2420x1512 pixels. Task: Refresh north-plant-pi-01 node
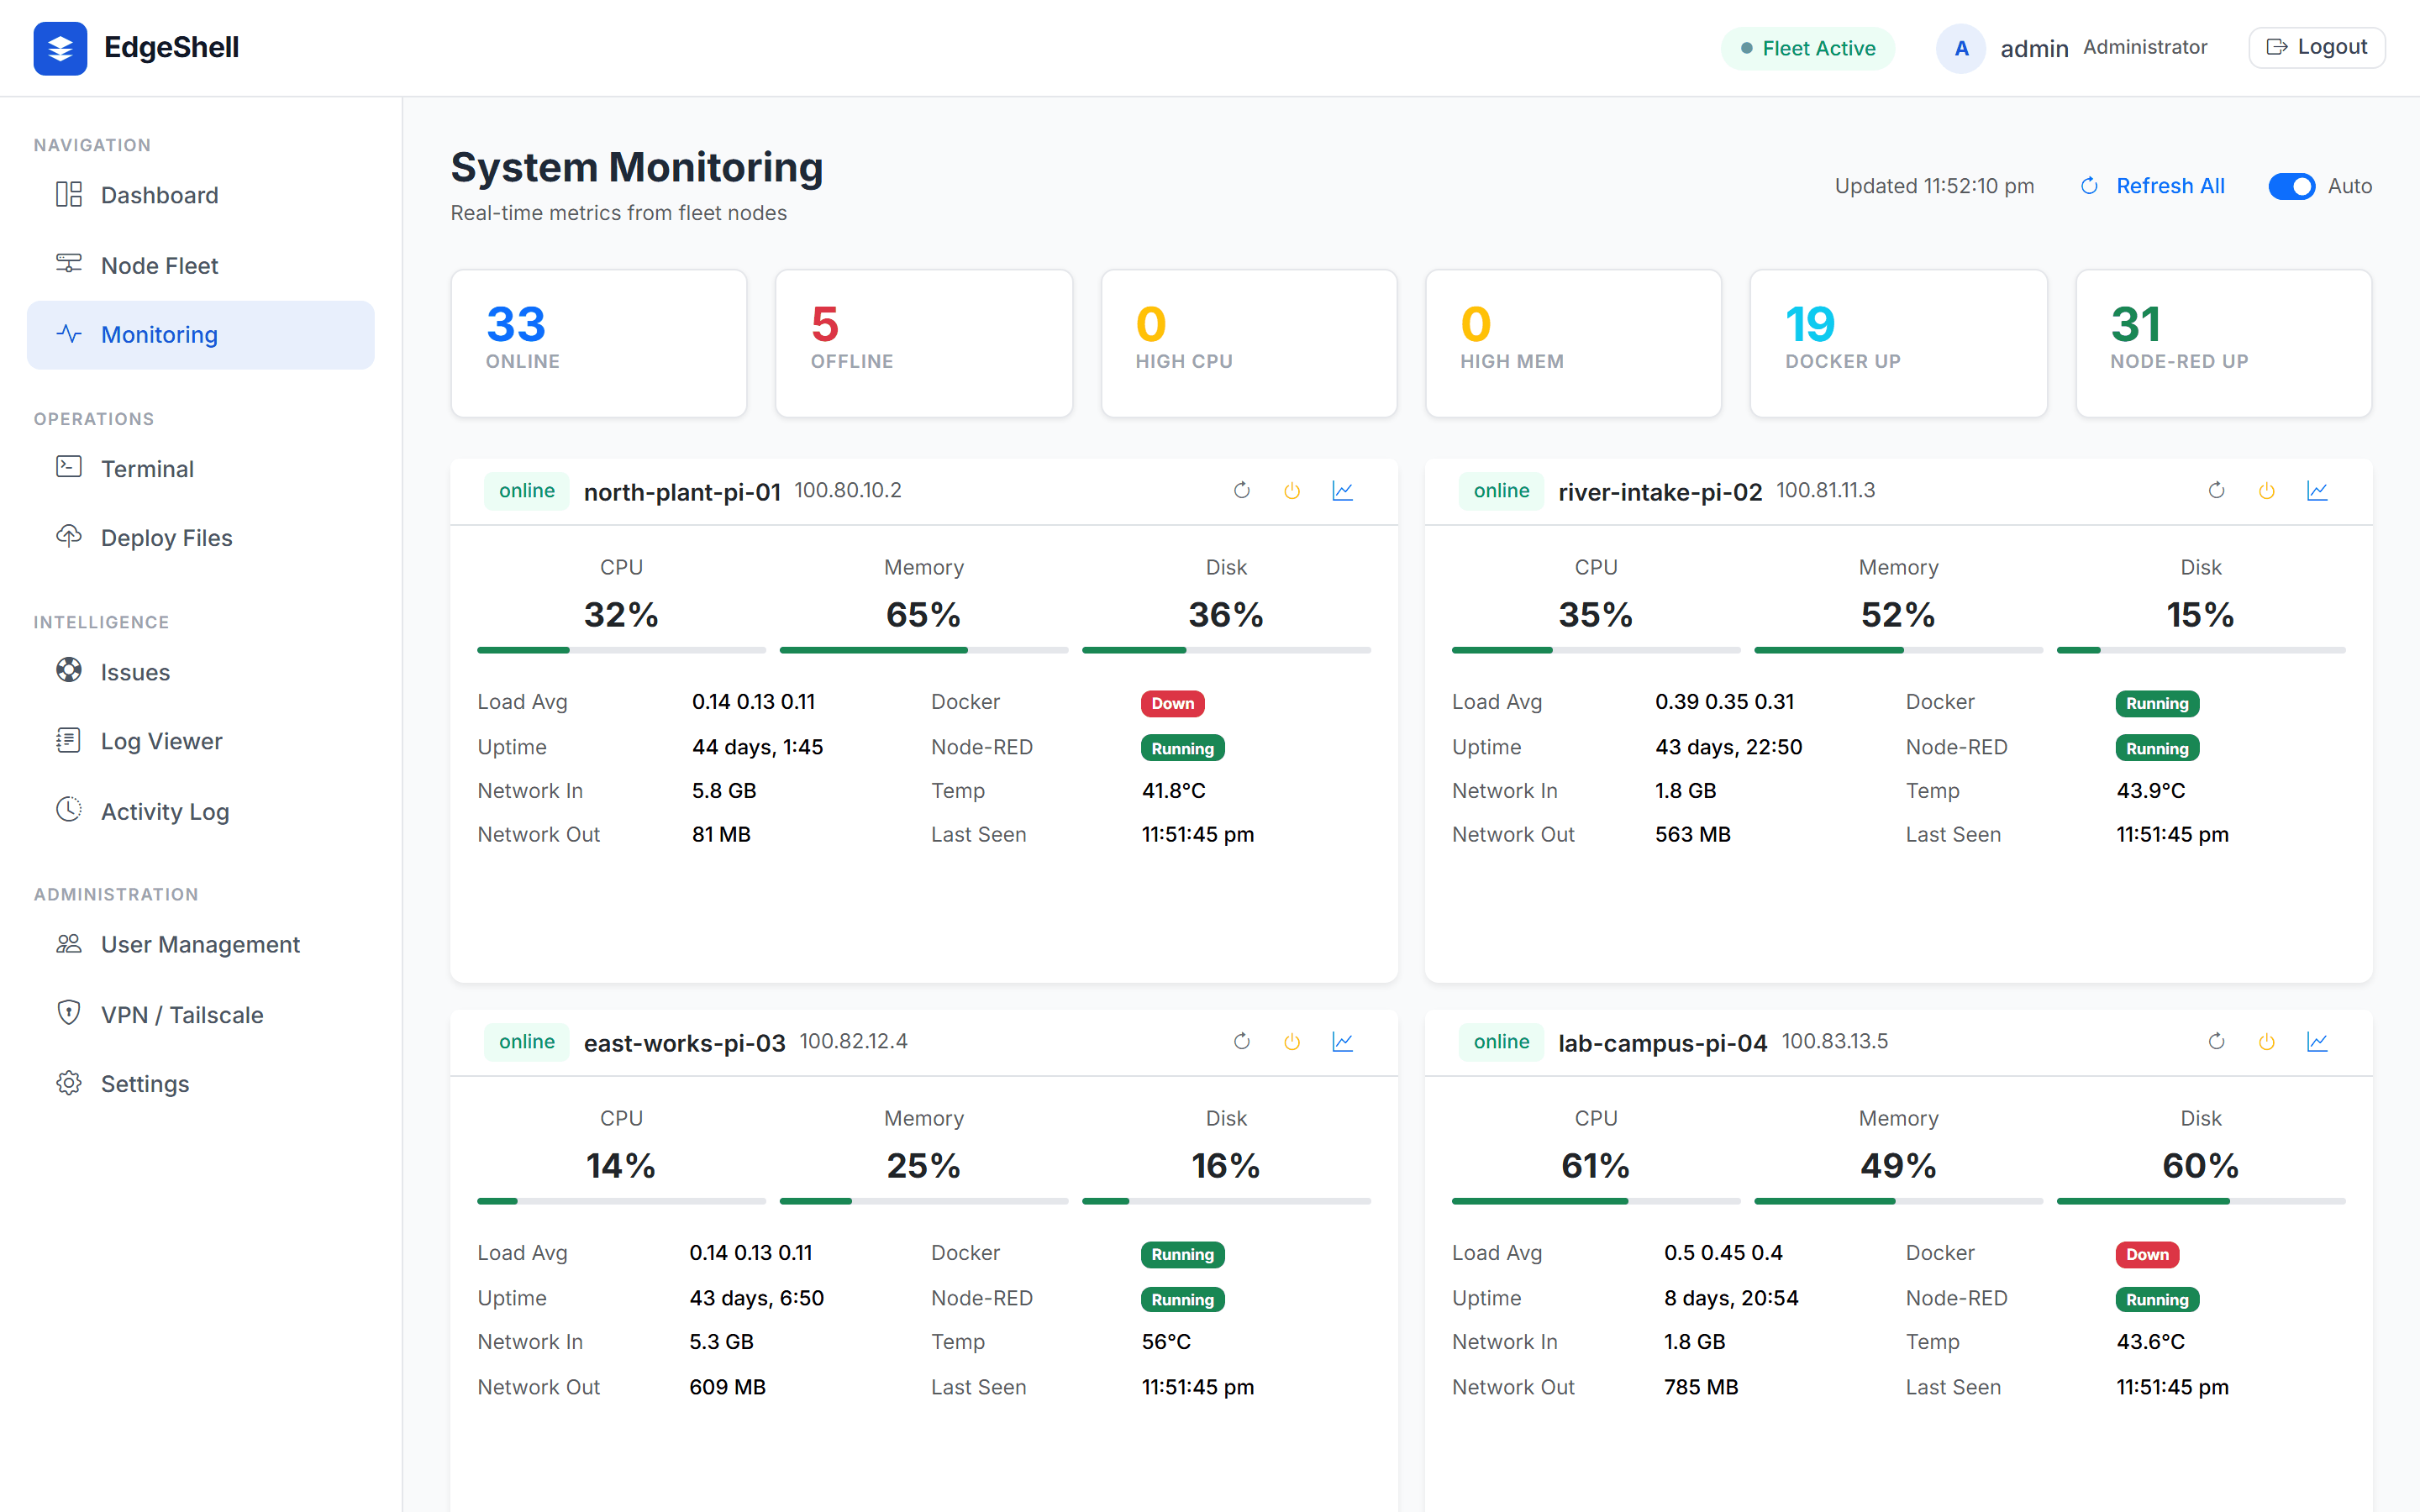[x=1242, y=490]
